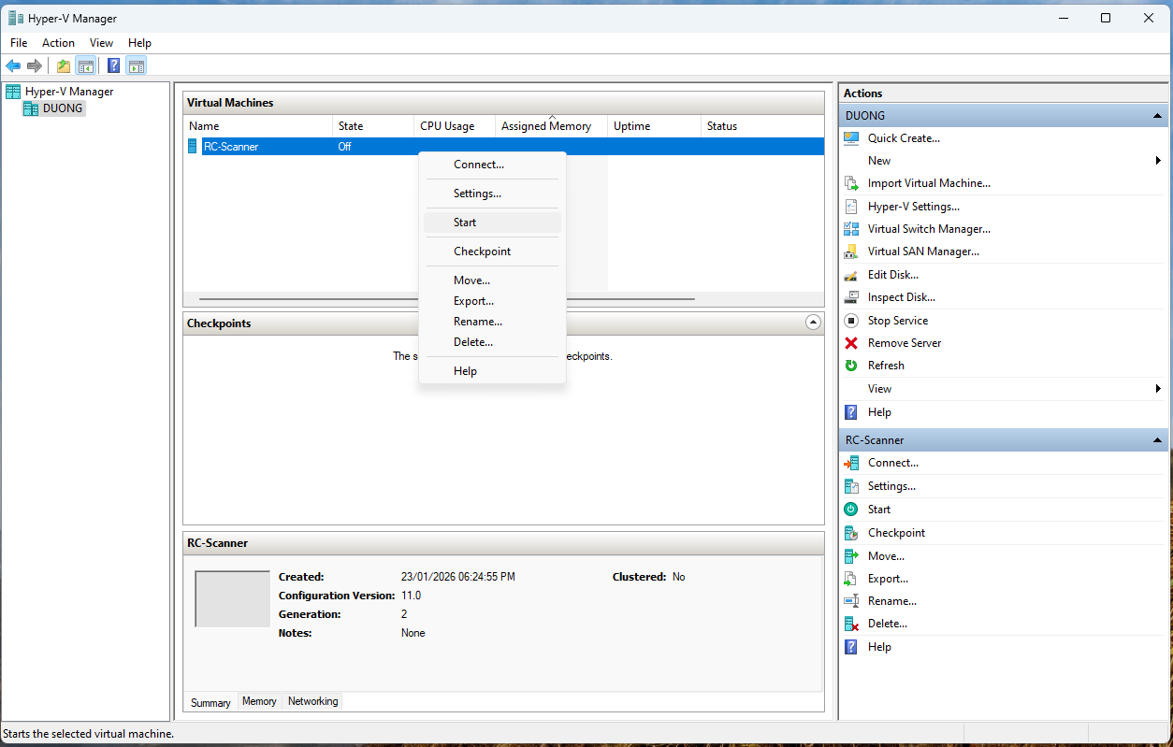Click the Virtual Switch Manager icon
1173x747 pixels.
click(851, 229)
